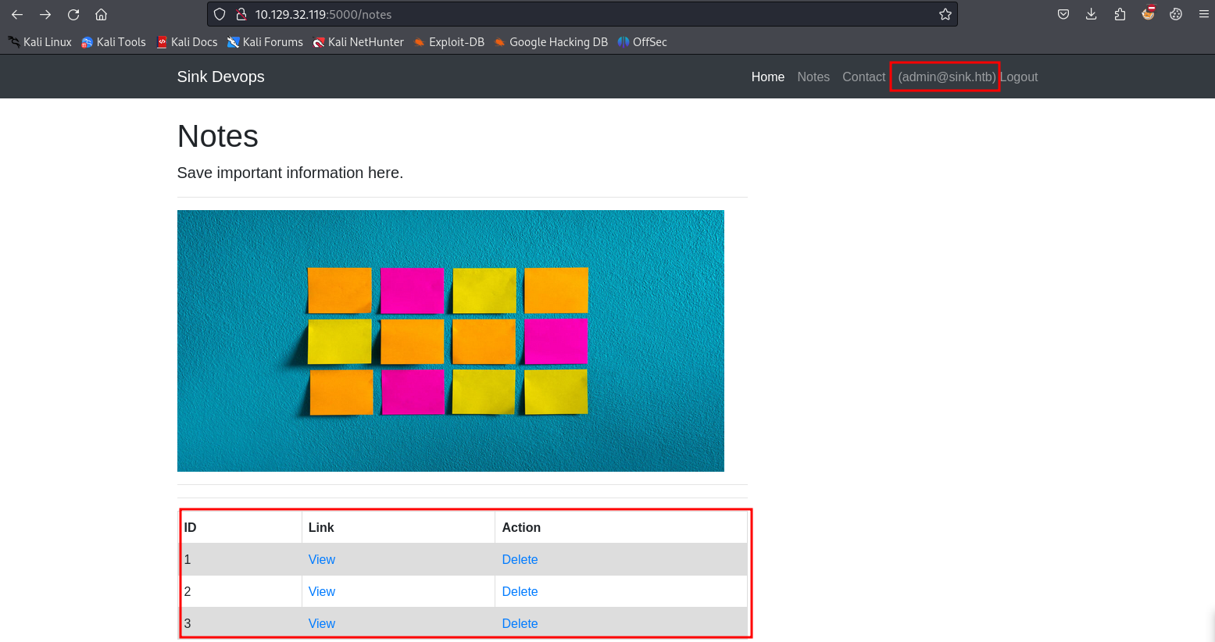Click the shield tracking protection icon
This screenshot has width=1215, height=642.
pyautogui.click(x=220, y=14)
